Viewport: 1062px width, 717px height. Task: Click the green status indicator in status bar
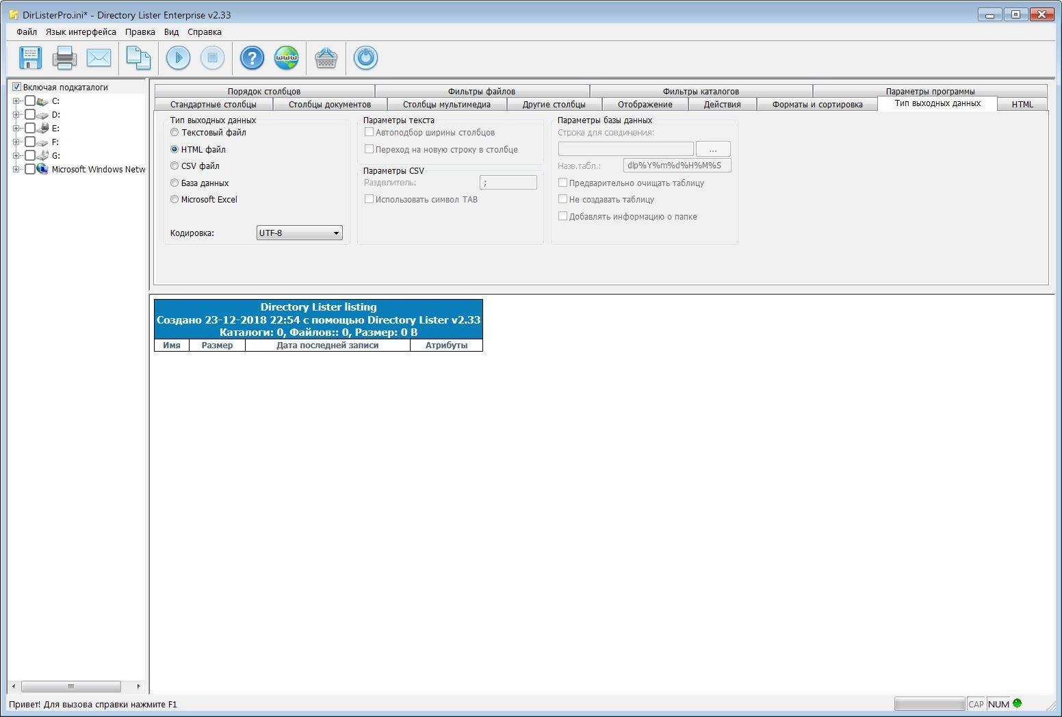click(x=1017, y=703)
